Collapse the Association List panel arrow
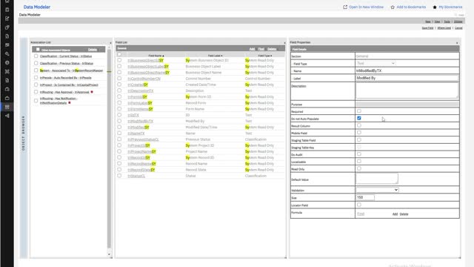 110,43
